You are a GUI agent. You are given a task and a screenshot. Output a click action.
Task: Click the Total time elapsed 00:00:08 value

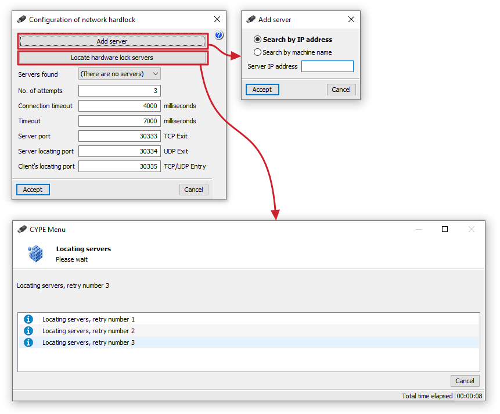(x=469, y=396)
